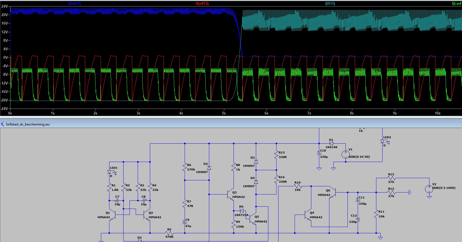This screenshot has height=242, width=462.
Task: Click the 47µ value of C9
Action: tap(188, 226)
